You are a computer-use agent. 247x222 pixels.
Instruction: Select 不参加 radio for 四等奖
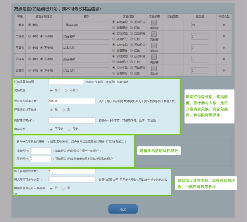coord(42,59)
